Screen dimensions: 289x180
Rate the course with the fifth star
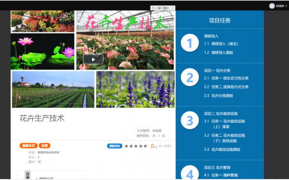pos(145,146)
